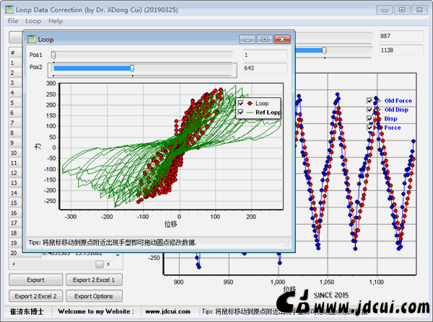Screen dimensions: 433x322
Task: Click the table's horizontal scrollbar thumb
Action: 100,264
